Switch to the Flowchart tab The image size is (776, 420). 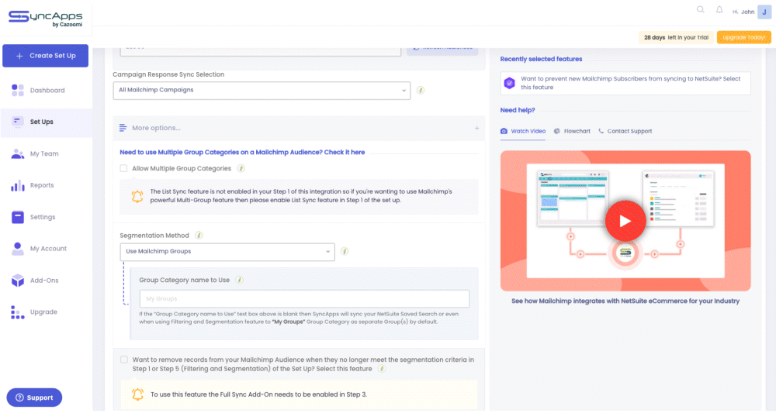572,131
